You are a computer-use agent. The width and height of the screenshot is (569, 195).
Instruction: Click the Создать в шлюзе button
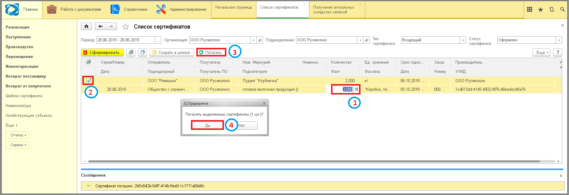point(172,52)
